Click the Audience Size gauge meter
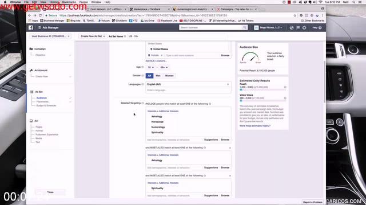 point(250,57)
